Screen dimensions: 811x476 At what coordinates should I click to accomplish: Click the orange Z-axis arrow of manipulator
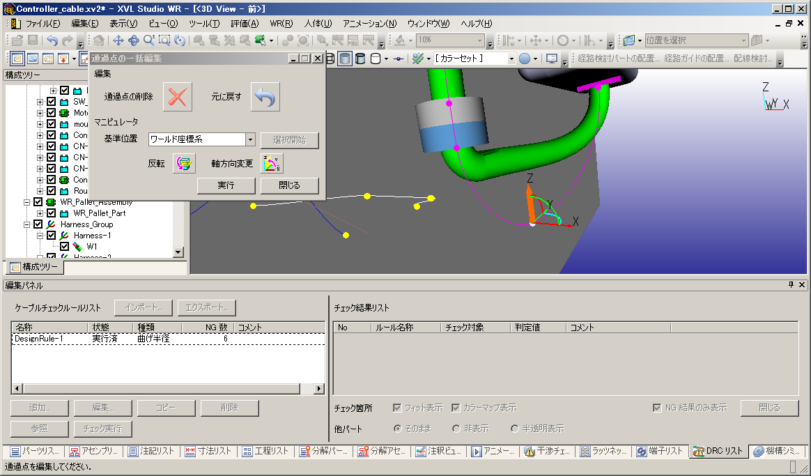(529, 204)
